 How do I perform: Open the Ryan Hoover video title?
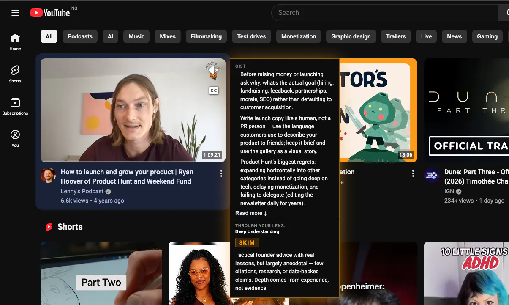127,176
